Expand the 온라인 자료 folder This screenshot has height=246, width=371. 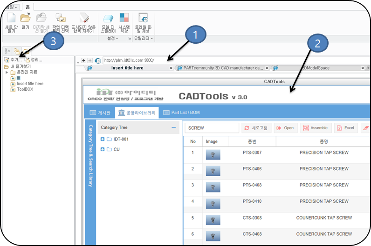tap(7, 72)
